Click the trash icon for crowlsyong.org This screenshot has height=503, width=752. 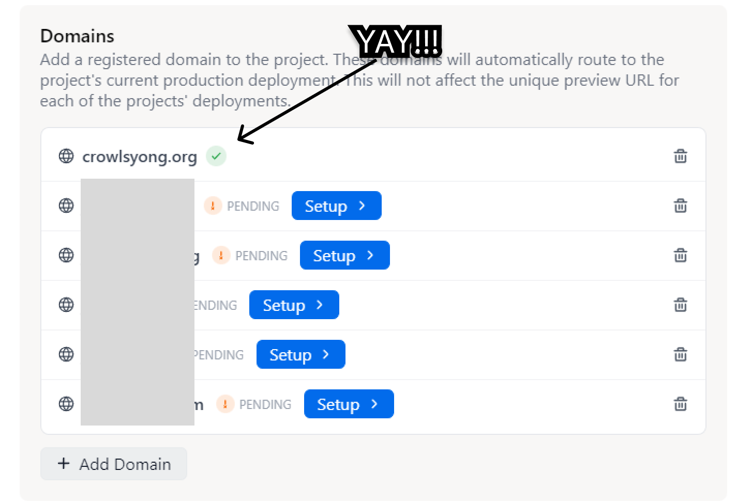(681, 156)
